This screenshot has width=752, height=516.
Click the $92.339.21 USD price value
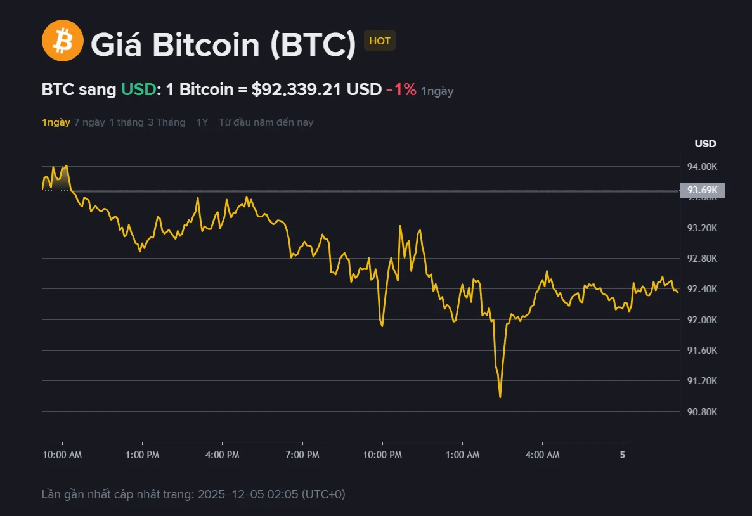point(316,89)
